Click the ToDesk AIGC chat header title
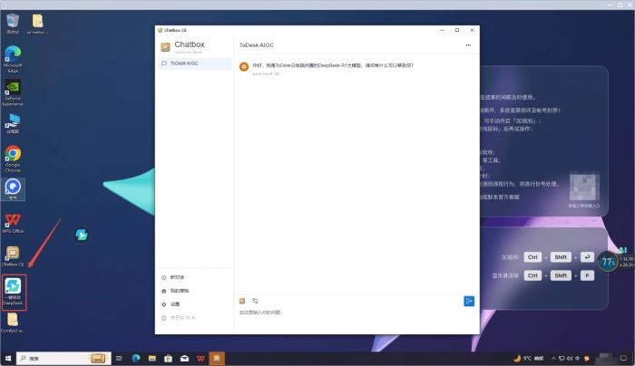Screen dimensions: 635x366 coord(257,45)
